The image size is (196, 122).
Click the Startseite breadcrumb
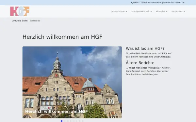(35, 21)
